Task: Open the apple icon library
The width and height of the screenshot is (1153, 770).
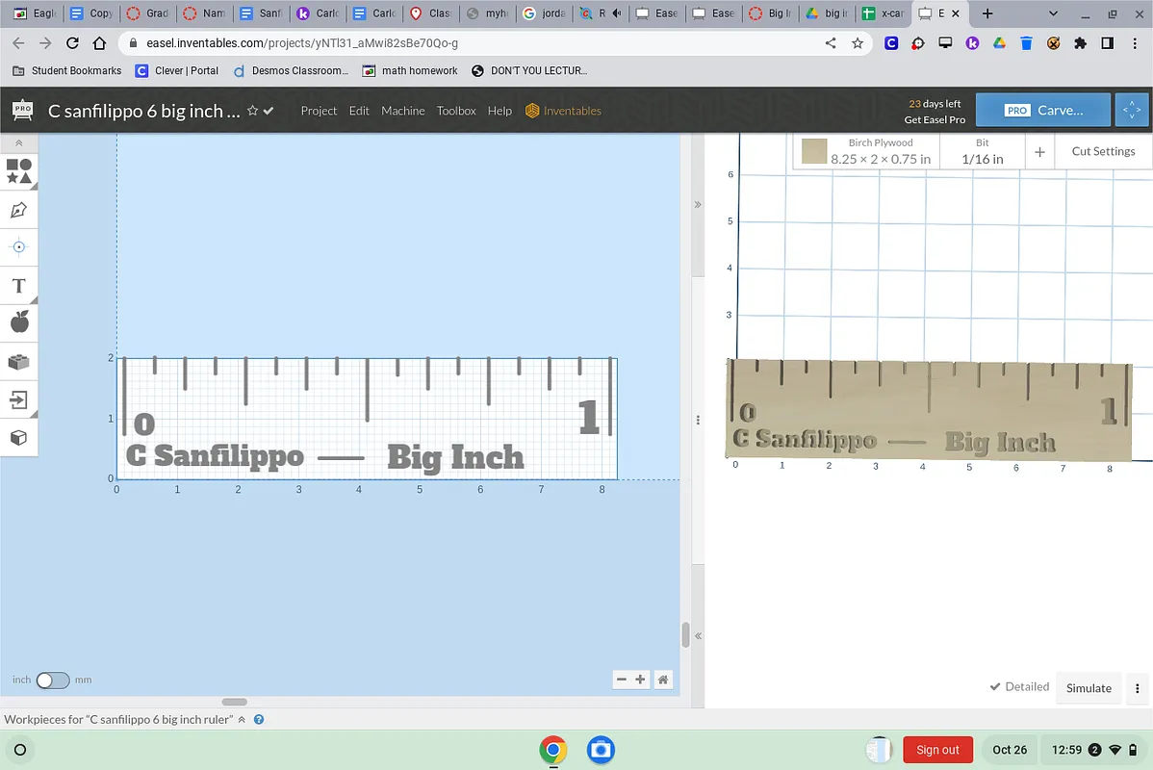Action: click(x=19, y=322)
